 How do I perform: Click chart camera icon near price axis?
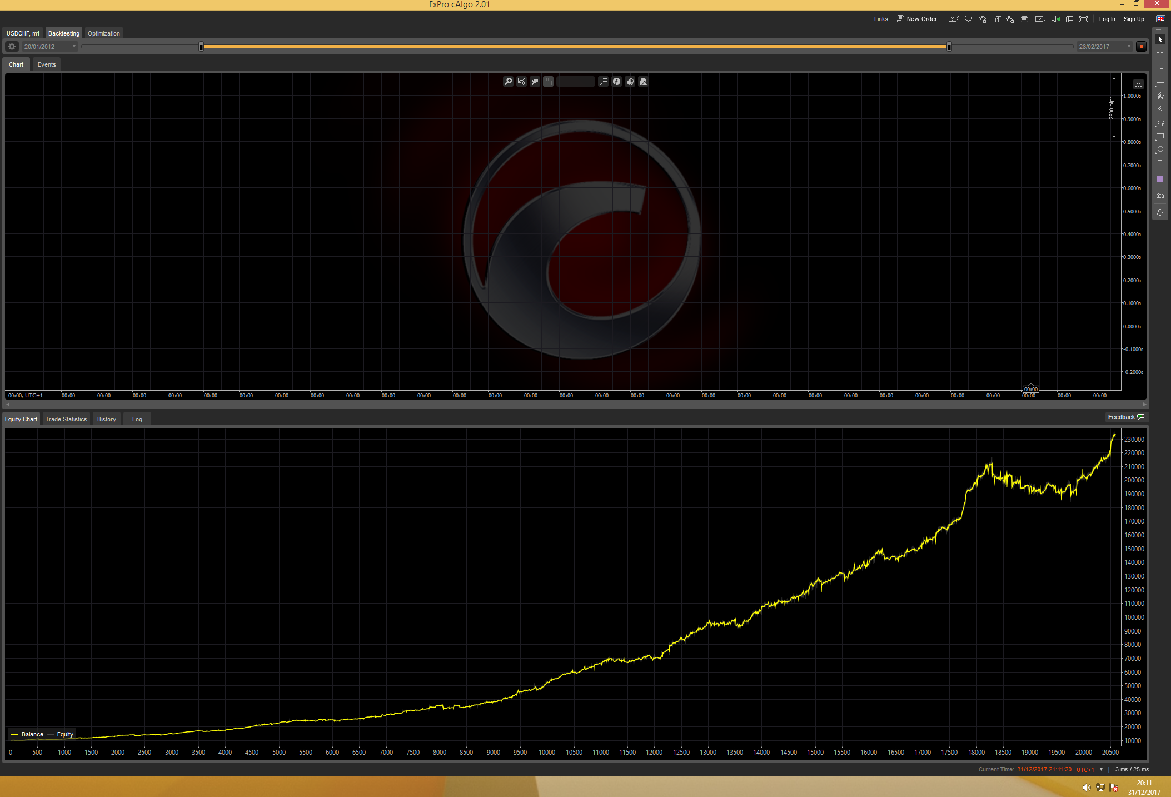tap(1138, 84)
